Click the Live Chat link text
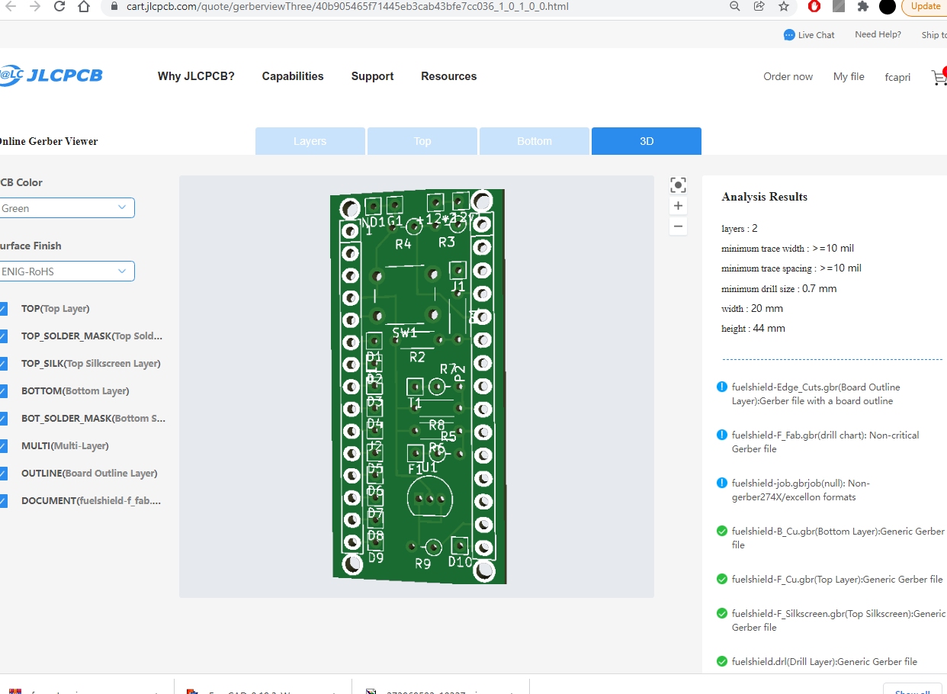947x694 pixels. (817, 35)
